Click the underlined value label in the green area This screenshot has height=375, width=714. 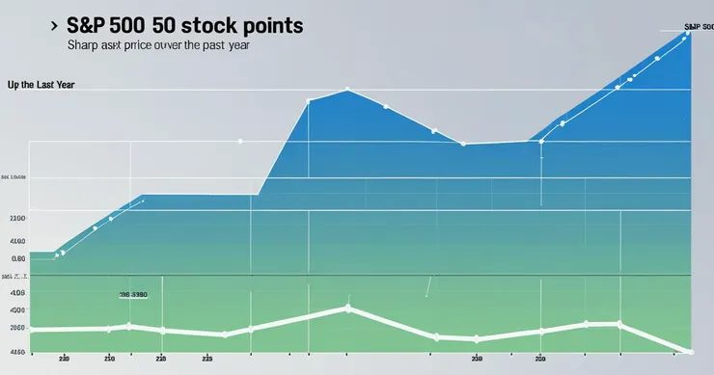tap(133, 295)
